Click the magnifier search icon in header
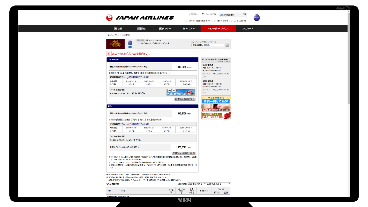Image resolution: width=368 pixels, height=207 pixels. [244, 14]
